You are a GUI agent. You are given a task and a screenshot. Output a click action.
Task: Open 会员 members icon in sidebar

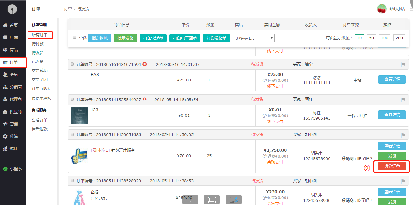click(5, 75)
